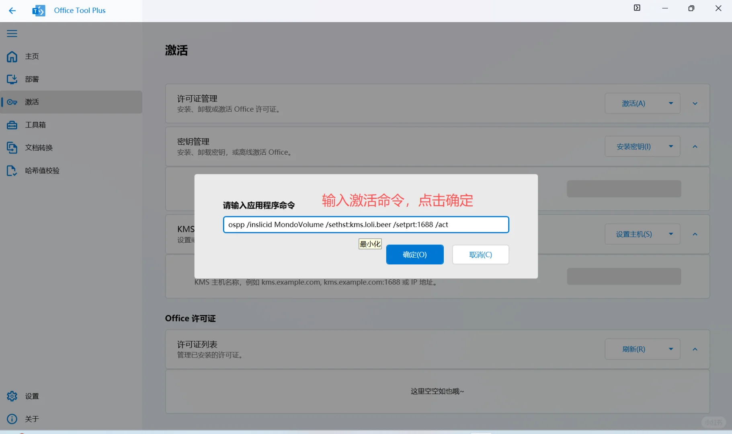
Task: Open the hamburger navigation menu
Action: (12, 33)
